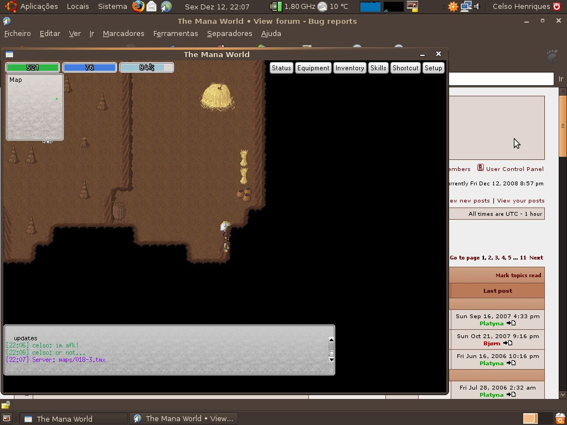View latest post icon beside Sep 16 Platyna
This screenshot has width=567, height=425.
(x=511, y=323)
